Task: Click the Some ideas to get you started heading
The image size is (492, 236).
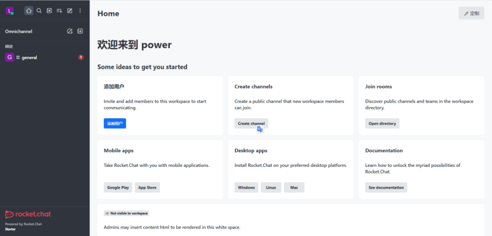Action: click(142, 67)
